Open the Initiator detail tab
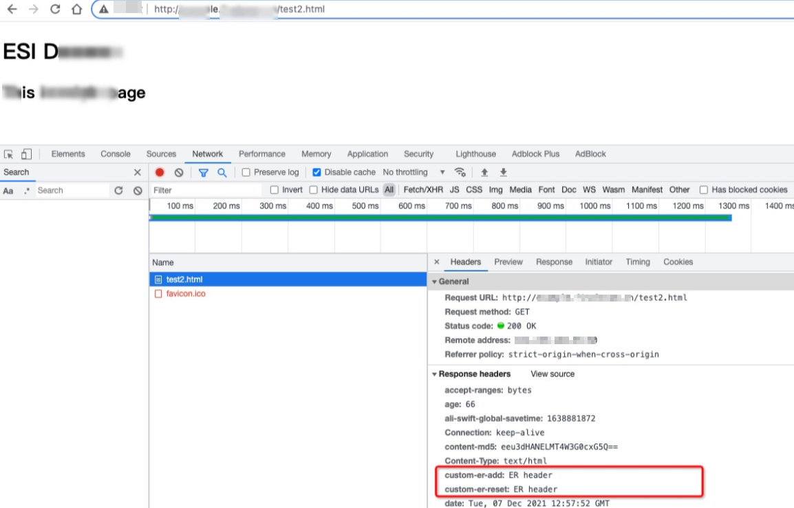 click(599, 262)
